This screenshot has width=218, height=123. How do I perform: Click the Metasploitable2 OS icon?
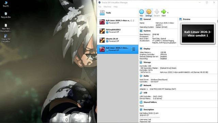[x=102, y=31]
